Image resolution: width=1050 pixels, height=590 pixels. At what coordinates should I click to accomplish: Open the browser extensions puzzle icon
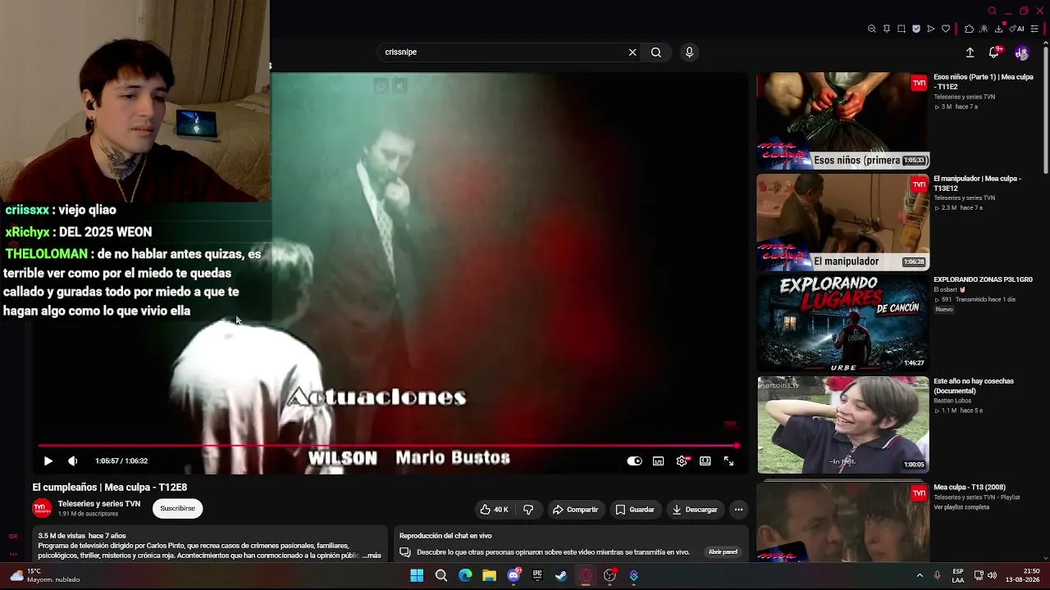[969, 29]
